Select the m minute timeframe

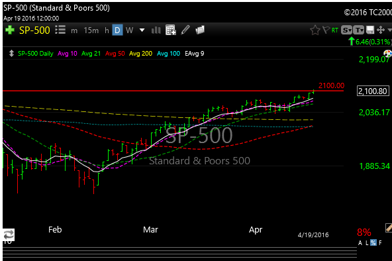coord(74,30)
